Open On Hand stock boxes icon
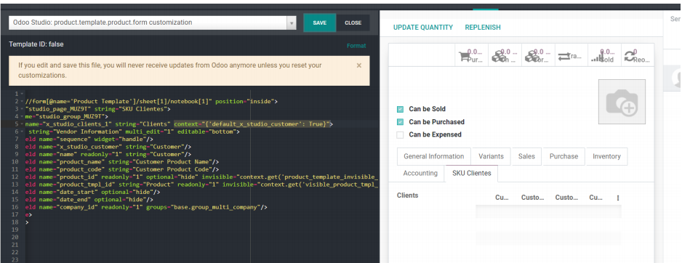 pyautogui.click(x=498, y=57)
